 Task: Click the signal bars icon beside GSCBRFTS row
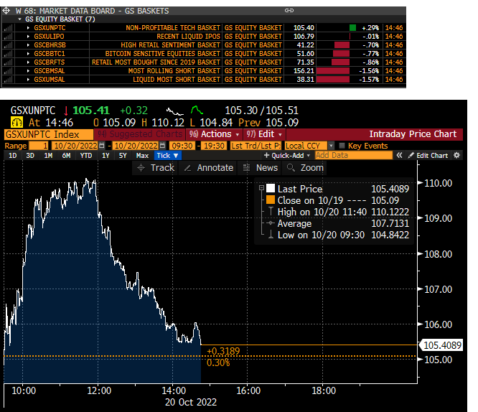pyautogui.click(x=8, y=62)
